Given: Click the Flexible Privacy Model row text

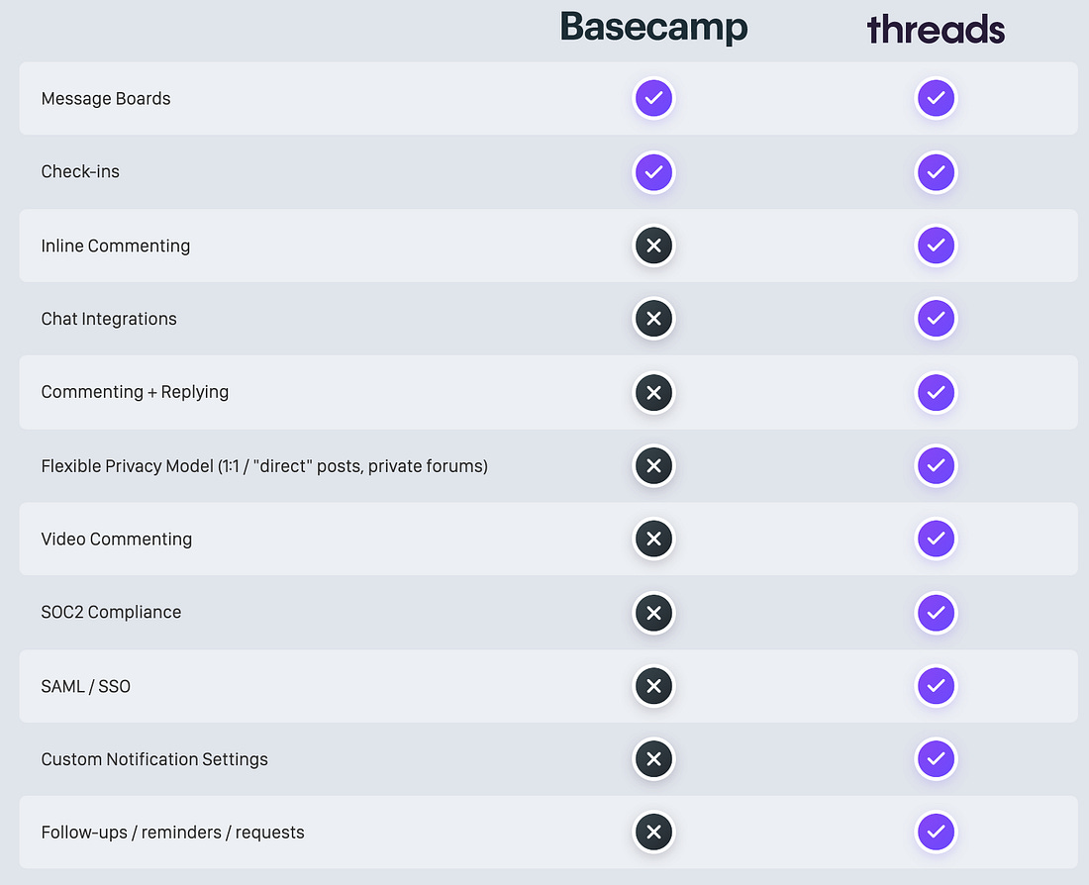Looking at the screenshot, I should coord(264,466).
